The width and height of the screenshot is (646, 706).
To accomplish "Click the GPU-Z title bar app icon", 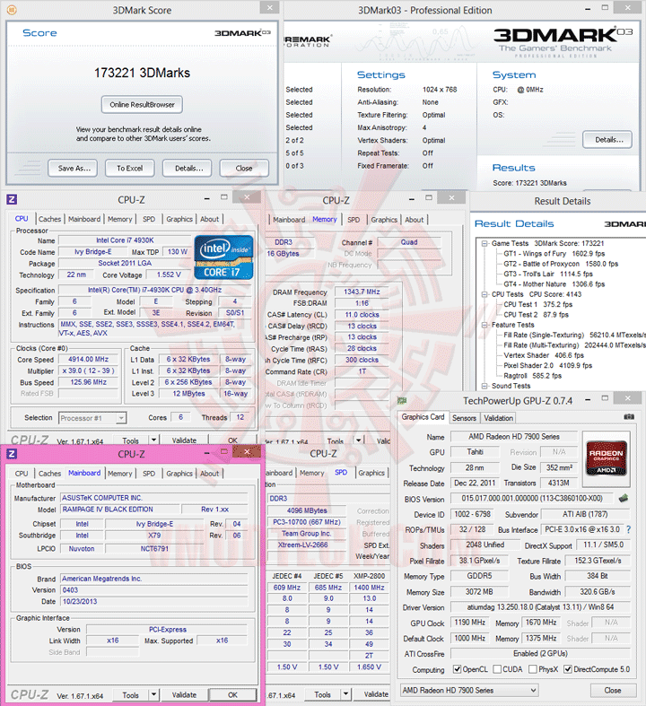I will coord(402,400).
